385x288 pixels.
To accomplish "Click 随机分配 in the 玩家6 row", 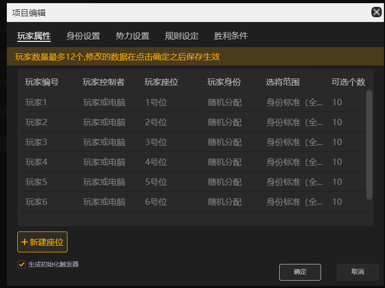I will pyautogui.click(x=225, y=202).
